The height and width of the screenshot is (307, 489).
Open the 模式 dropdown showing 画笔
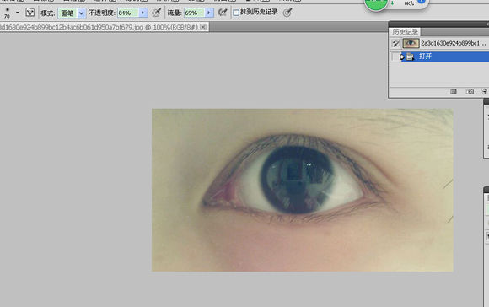click(x=72, y=13)
